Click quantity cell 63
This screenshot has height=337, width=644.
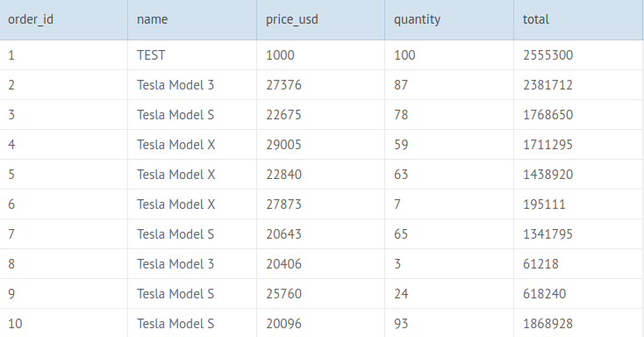click(x=449, y=175)
